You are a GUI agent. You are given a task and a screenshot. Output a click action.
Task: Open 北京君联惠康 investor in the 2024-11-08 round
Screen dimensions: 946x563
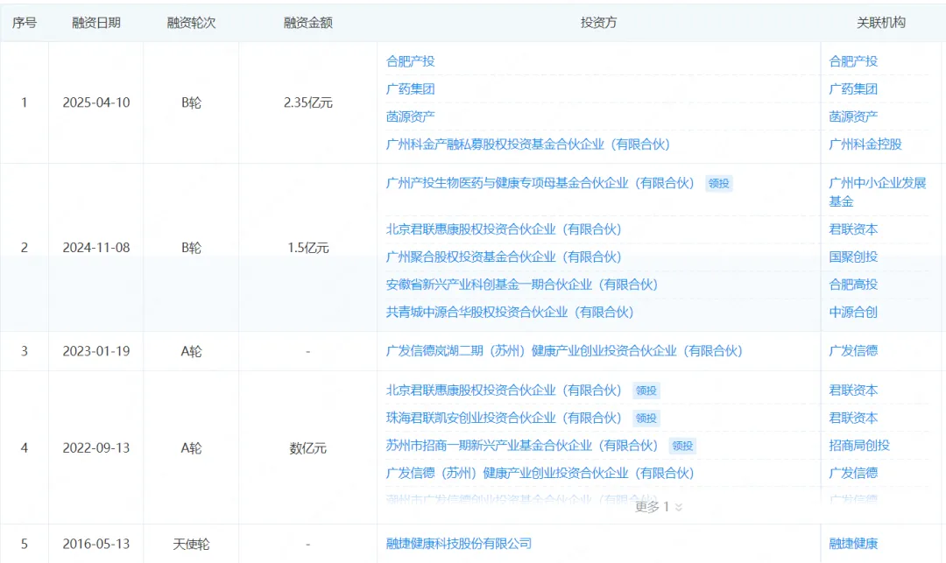[x=504, y=229]
